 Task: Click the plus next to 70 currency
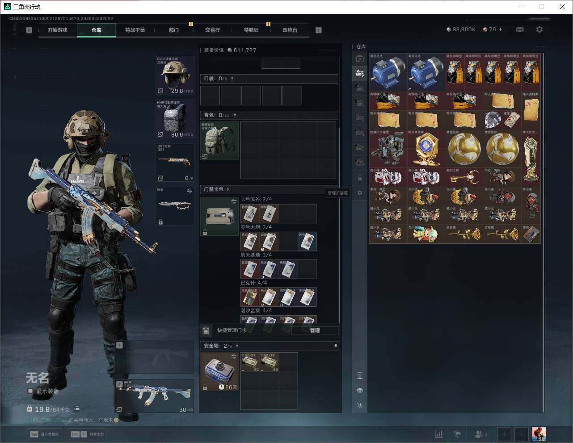500,29
